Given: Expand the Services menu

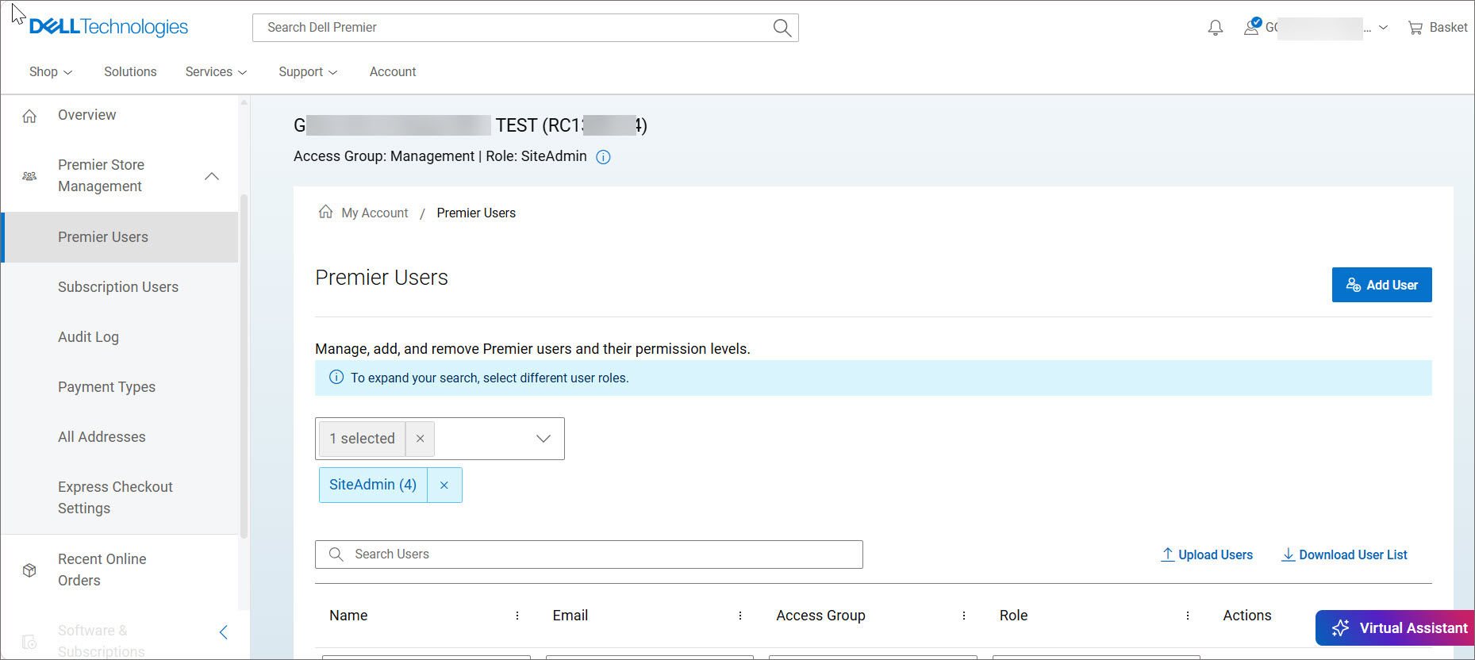Looking at the screenshot, I should click(x=216, y=72).
